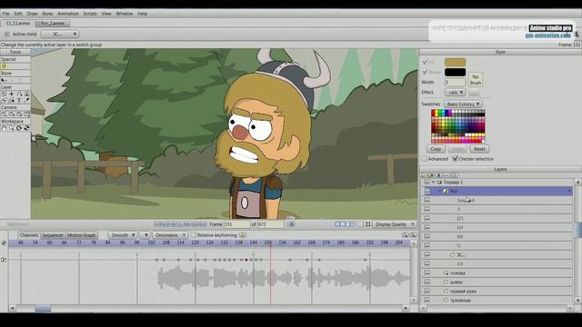The height and width of the screenshot is (327, 582).
Task: Click the No Brush button
Action: (x=476, y=79)
